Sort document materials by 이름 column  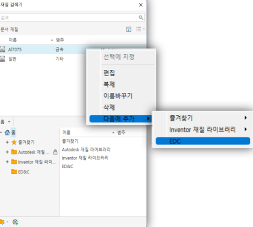click(13, 40)
